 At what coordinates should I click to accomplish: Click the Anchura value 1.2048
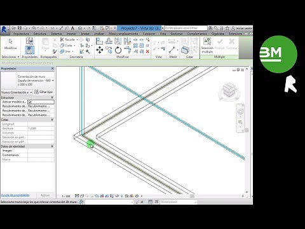(41, 128)
